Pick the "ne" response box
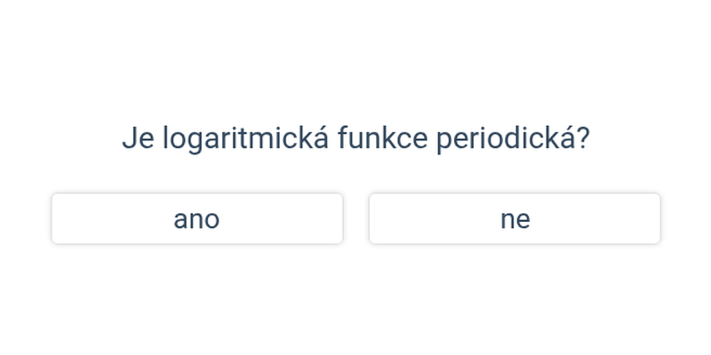 pos(515,218)
